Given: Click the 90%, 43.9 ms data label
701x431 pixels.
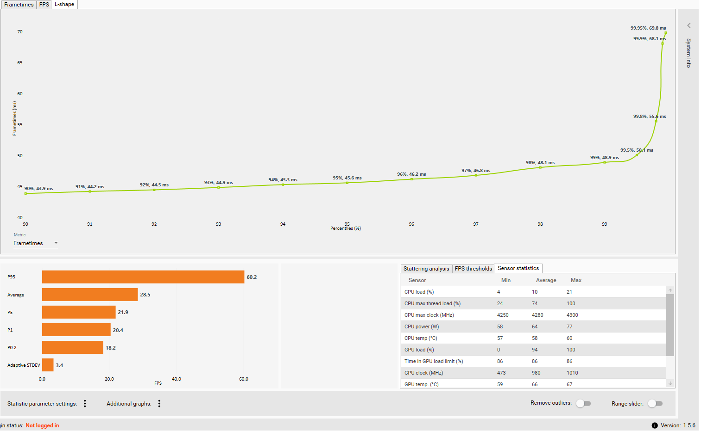Looking at the screenshot, I should click(38, 189).
